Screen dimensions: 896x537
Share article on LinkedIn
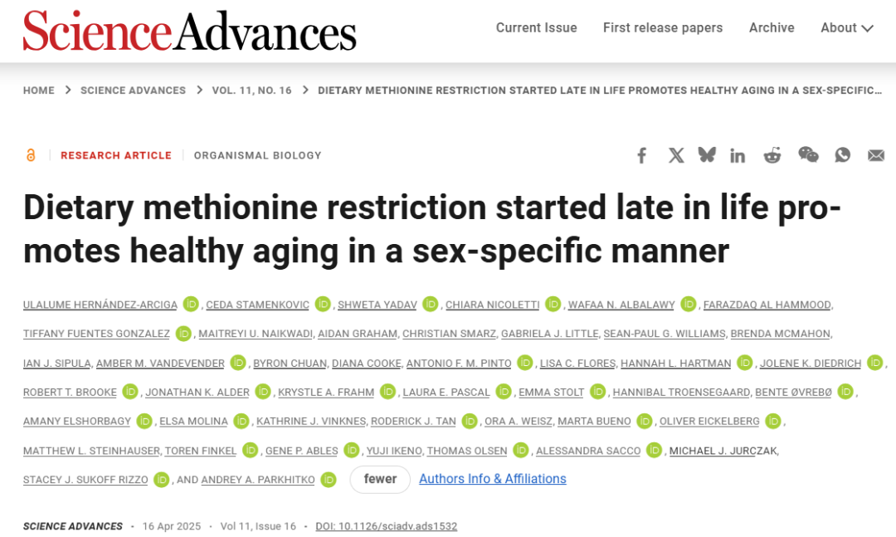pos(738,155)
